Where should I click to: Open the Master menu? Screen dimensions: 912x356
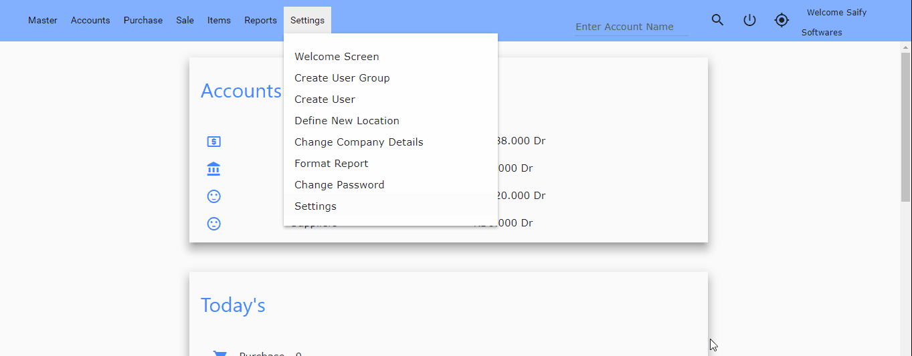click(43, 20)
